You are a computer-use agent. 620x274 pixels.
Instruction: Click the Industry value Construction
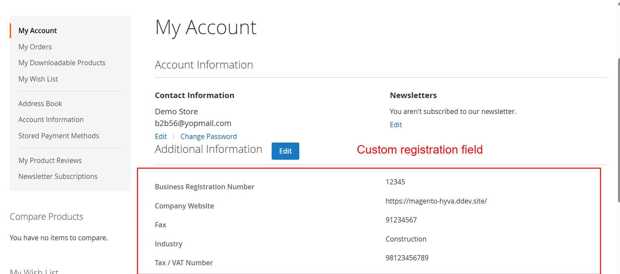click(x=406, y=239)
